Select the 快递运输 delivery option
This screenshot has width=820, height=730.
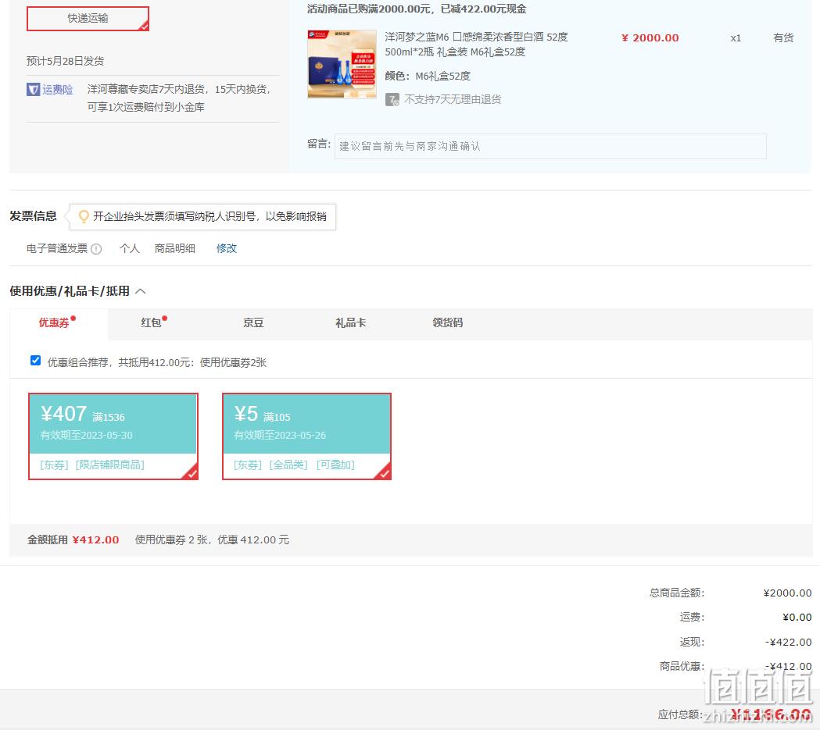point(88,18)
